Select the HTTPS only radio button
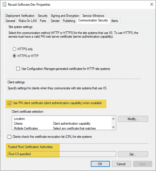156x171 pixels. click(x=14, y=49)
